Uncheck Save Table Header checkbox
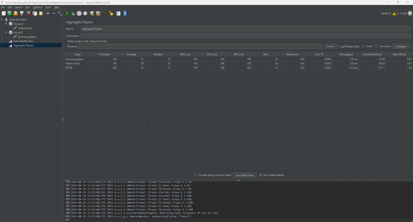Viewport: 413px width, 222px height. [261, 175]
